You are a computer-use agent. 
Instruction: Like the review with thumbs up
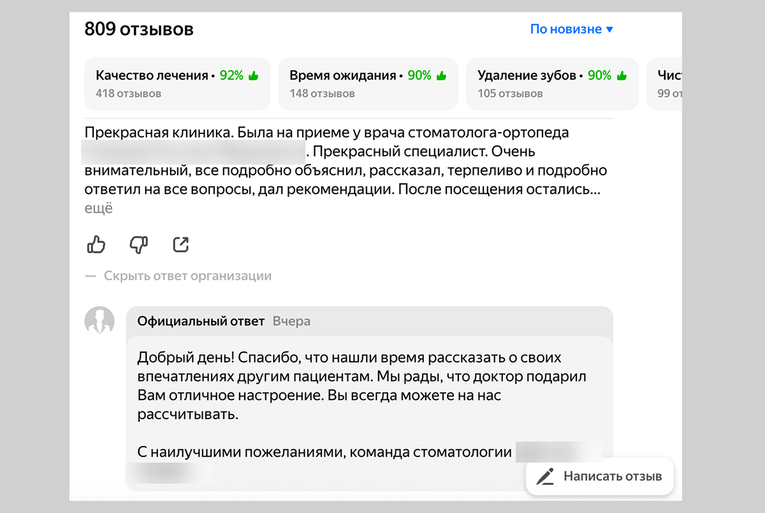(x=96, y=244)
